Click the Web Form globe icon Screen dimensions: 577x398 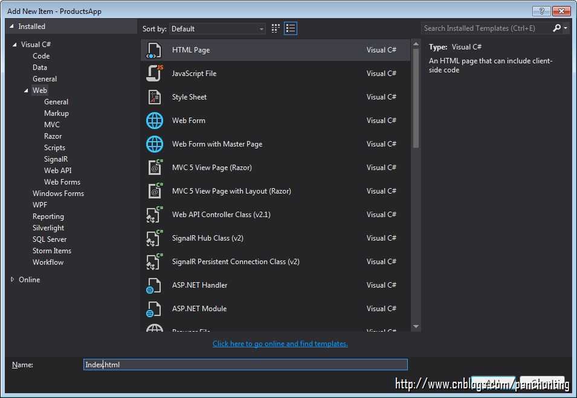pyautogui.click(x=154, y=121)
